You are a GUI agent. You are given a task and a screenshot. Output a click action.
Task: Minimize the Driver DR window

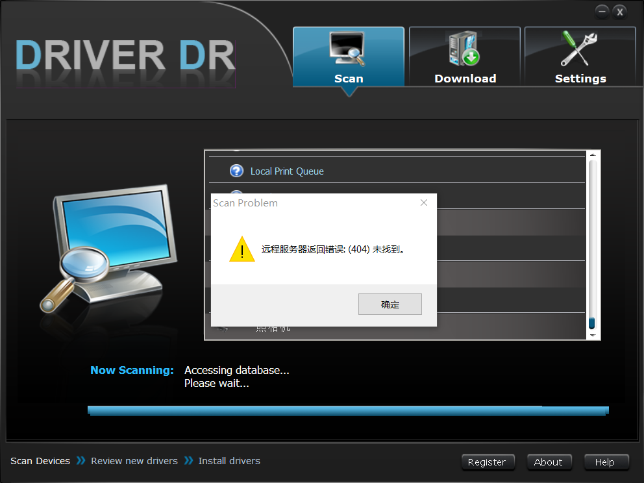(x=602, y=12)
